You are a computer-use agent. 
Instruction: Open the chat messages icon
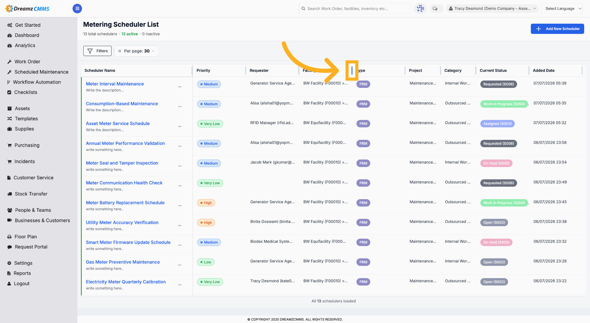(435, 9)
